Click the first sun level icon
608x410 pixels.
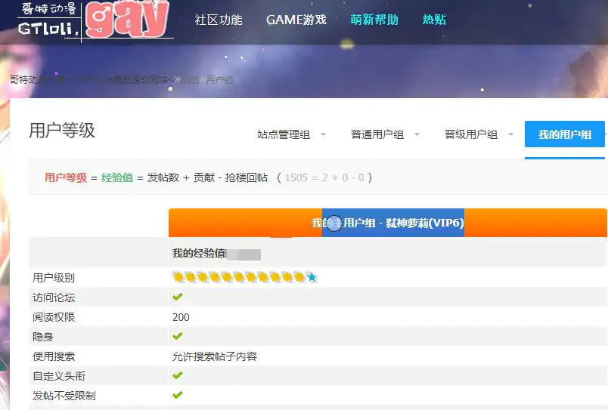click(x=178, y=277)
